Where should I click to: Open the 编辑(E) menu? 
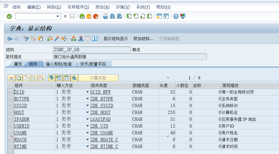click(x=34, y=7)
